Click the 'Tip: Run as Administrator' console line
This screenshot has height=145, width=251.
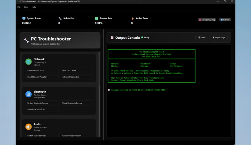(137, 78)
